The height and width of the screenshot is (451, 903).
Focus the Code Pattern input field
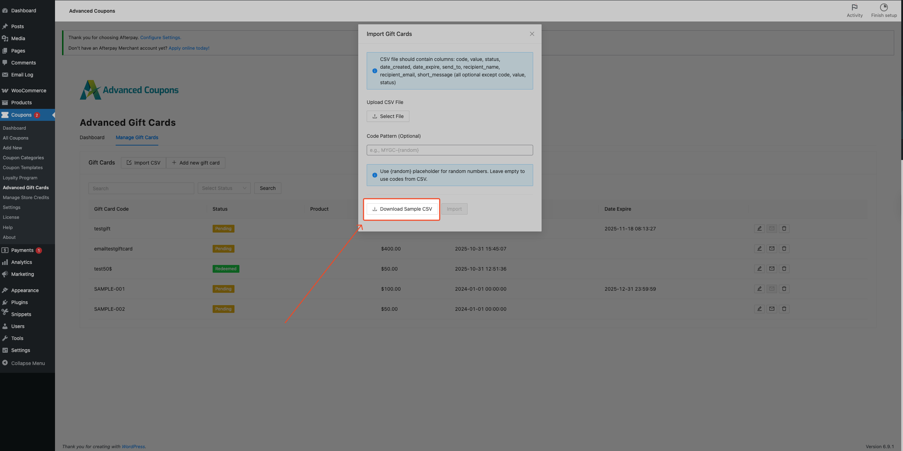pos(450,150)
